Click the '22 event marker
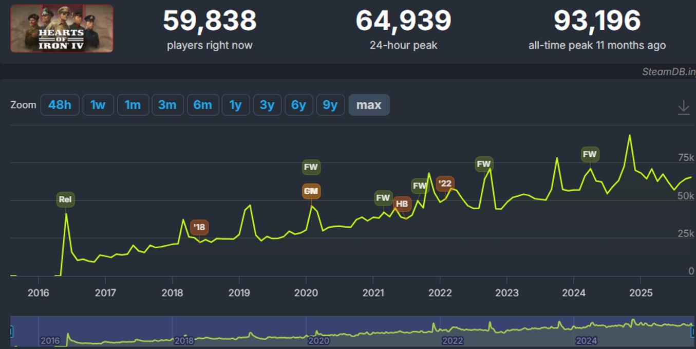This screenshot has width=696, height=349. coord(445,183)
